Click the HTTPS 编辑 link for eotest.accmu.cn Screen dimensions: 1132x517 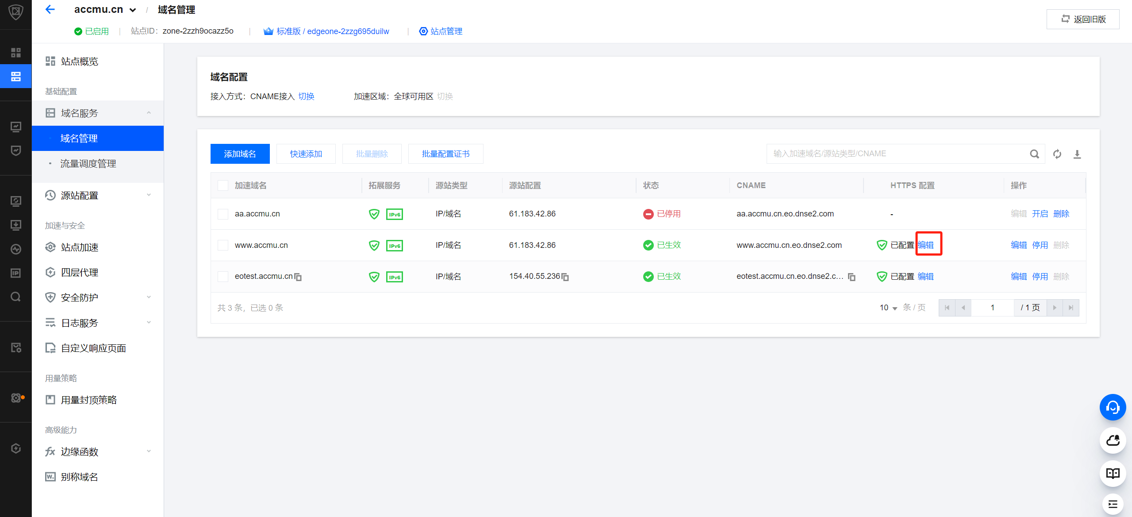click(926, 277)
